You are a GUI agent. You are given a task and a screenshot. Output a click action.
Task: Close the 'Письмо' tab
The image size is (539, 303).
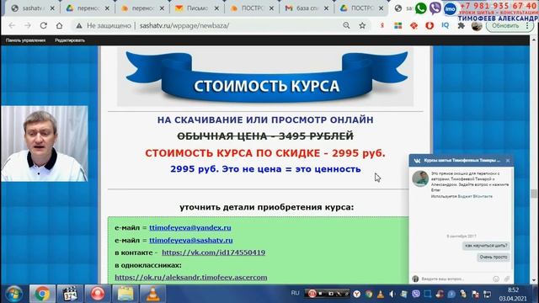click(x=216, y=8)
